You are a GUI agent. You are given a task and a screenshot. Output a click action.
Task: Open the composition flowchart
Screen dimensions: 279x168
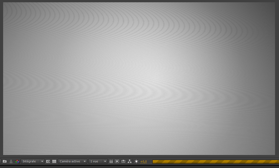(130, 161)
